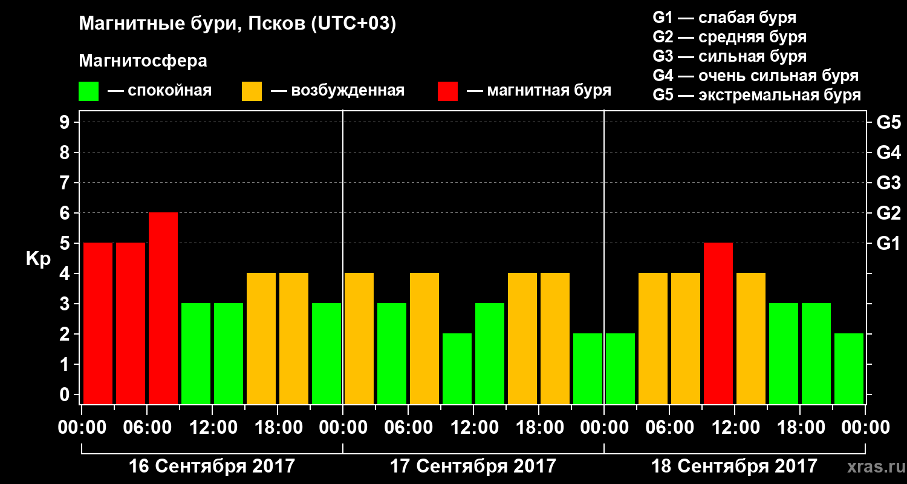
Task: Click the green bar for 09:00–12:00 on 16 Сентября
Action: pyautogui.click(x=196, y=354)
